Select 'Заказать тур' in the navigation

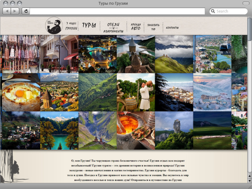pyautogui.click(x=153, y=27)
